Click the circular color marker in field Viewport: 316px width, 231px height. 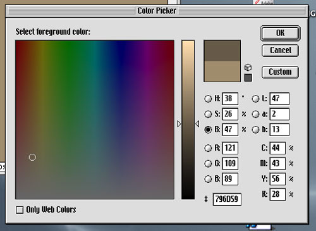32,157
